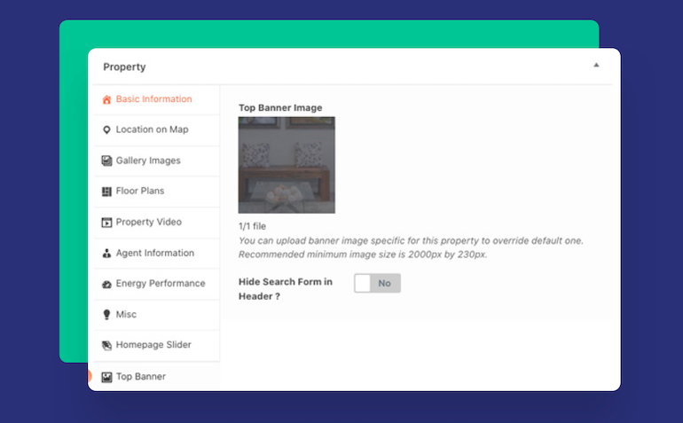Click the home icon beside Basic Information
Image resolution: width=683 pixels, height=423 pixels.
click(106, 99)
